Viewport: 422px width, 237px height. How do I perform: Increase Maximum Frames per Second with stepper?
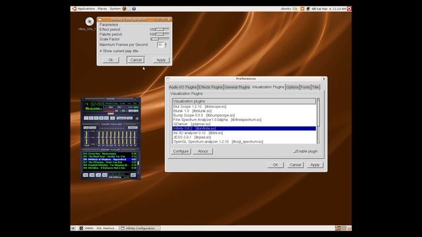coord(166,43)
